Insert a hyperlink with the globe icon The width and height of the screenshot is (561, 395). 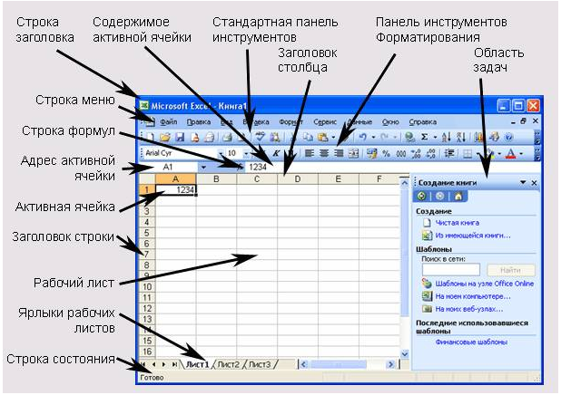click(x=409, y=137)
